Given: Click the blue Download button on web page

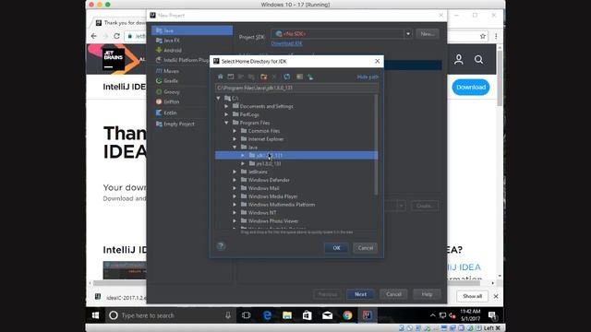Looking at the screenshot, I should pyautogui.click(x=471, y=88).
